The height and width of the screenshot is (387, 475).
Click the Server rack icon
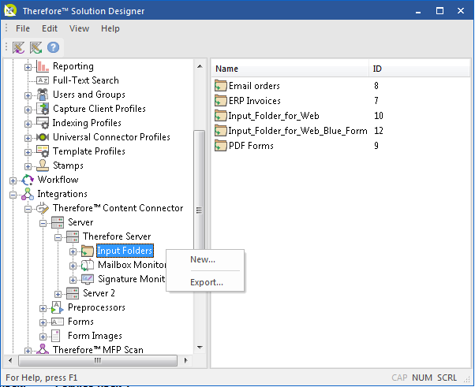58,222
